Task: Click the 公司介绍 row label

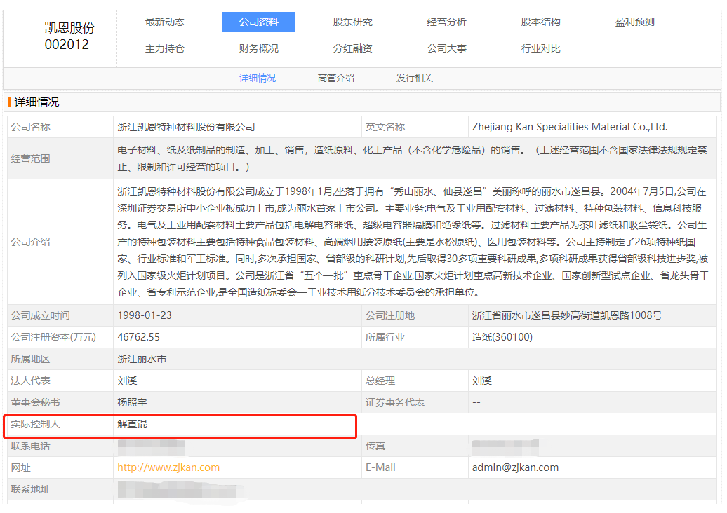Action: (x=30, y=242)
